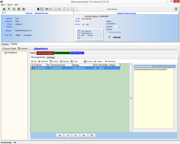Click the Termin calendar toolbar icon
The width and height of the screenshot is (180, 144).
pyautogui.click(x=72, y=61)
